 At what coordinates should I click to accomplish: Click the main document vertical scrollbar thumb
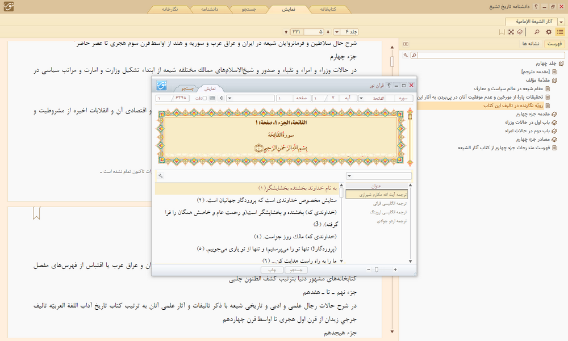(x=392, y=61)
